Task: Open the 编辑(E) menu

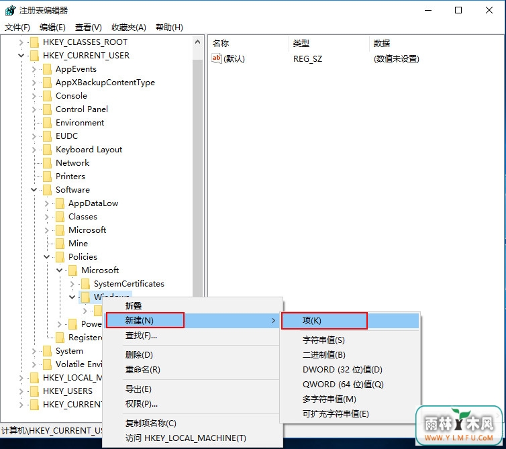Action: [x=52, y=28]
